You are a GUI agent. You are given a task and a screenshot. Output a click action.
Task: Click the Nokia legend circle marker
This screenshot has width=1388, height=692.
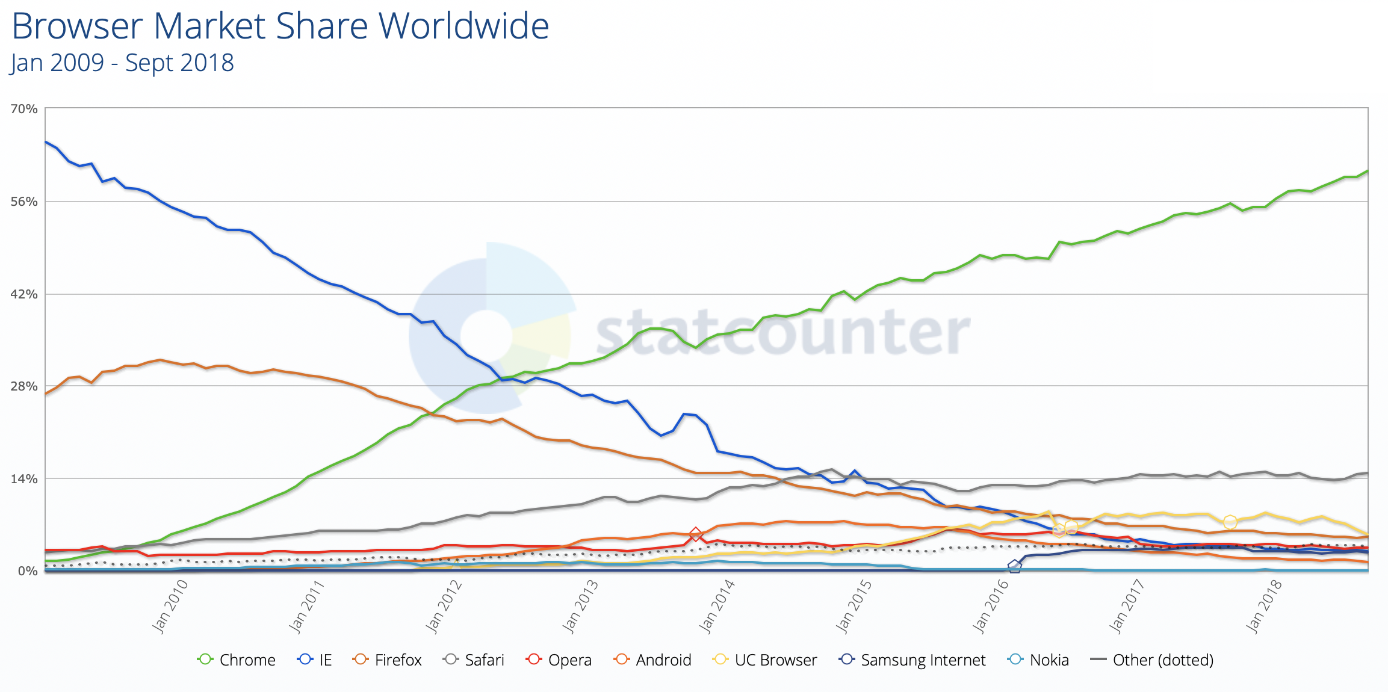pyautogui.click(x=1015, y=660)
